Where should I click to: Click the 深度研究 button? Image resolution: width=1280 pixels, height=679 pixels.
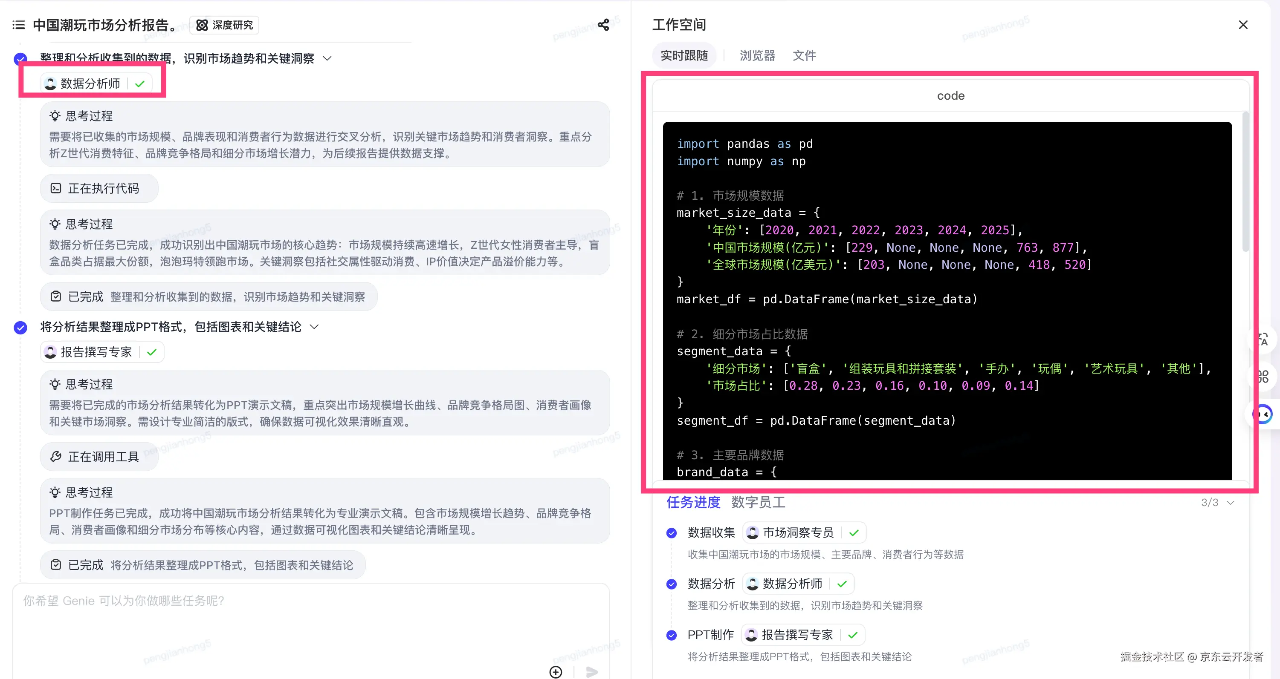point(224,25)
